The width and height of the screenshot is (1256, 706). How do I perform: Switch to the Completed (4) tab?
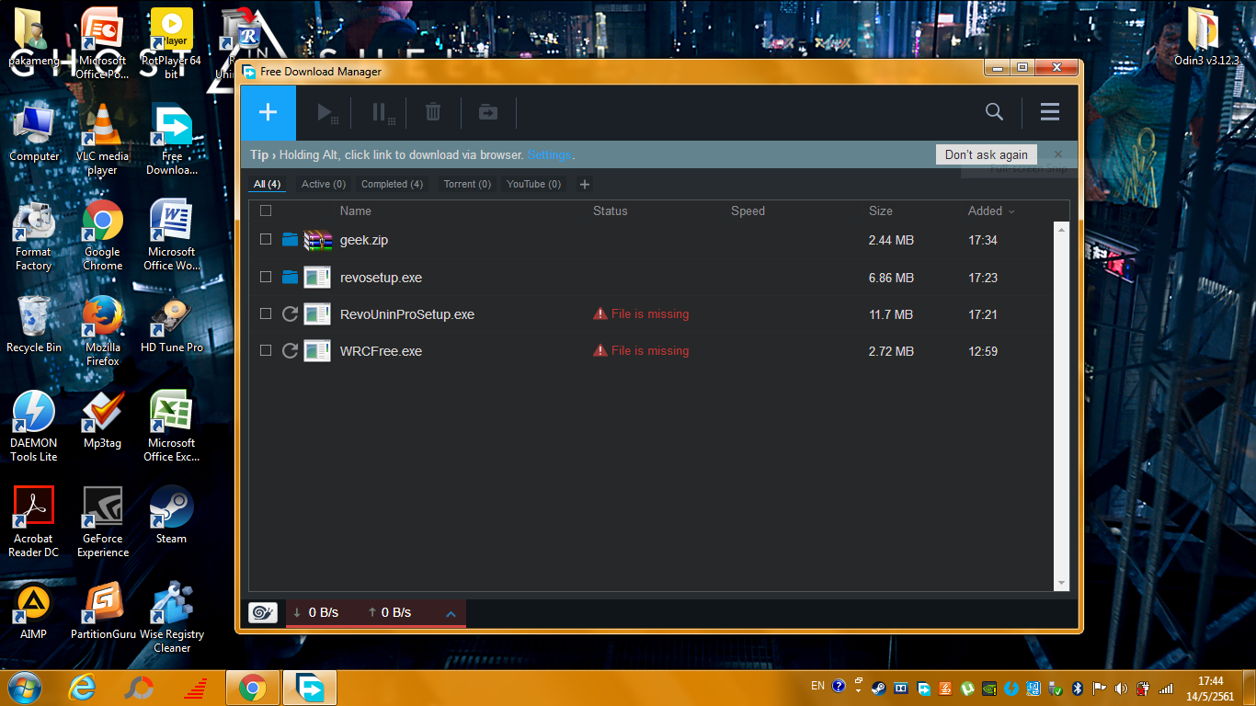coord(392,184)
